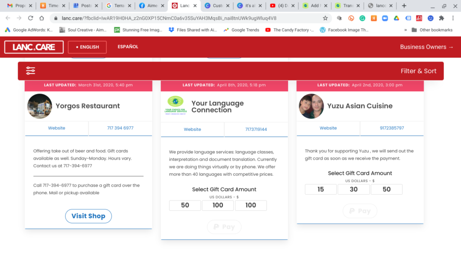Click the Yuzu Asian Cuisine title
The image size is (461, 259).
[x=360, y=106]
